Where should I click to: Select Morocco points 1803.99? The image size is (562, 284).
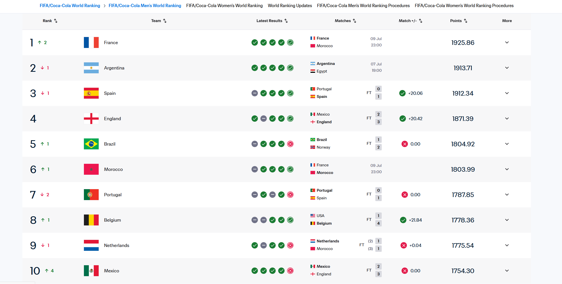click(x=463, y=169)
